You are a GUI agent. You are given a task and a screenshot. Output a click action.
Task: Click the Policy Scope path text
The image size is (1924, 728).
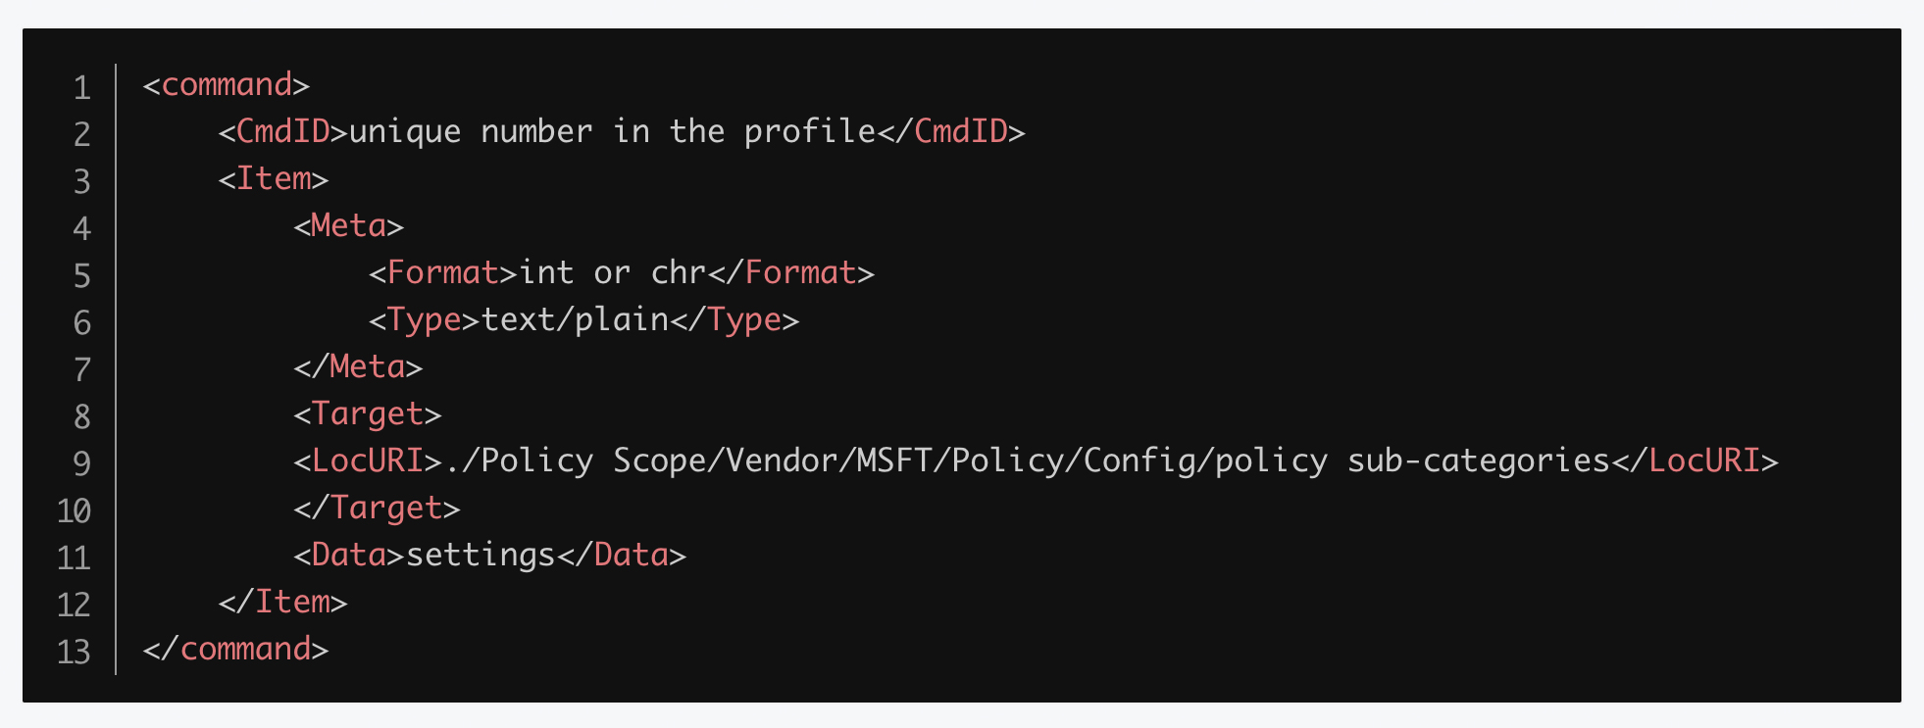tap(1027, 461)
